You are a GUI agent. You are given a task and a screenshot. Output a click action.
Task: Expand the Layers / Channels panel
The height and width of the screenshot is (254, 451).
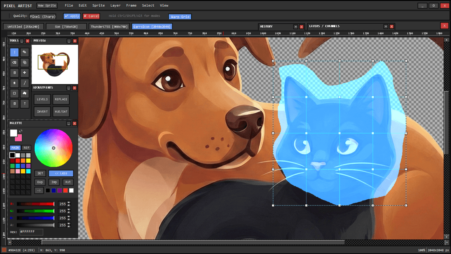point(385,26)
